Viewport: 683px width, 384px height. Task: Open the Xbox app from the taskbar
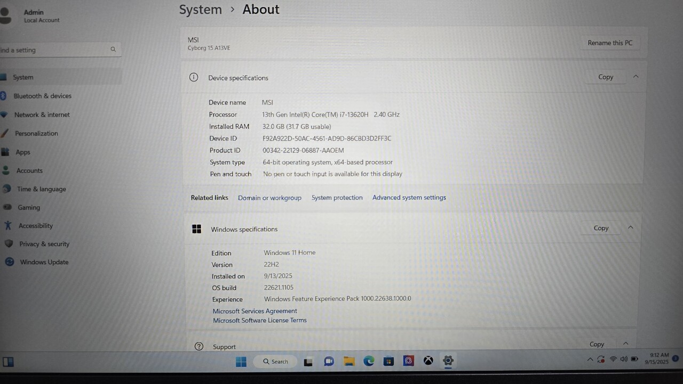point(428,361)
